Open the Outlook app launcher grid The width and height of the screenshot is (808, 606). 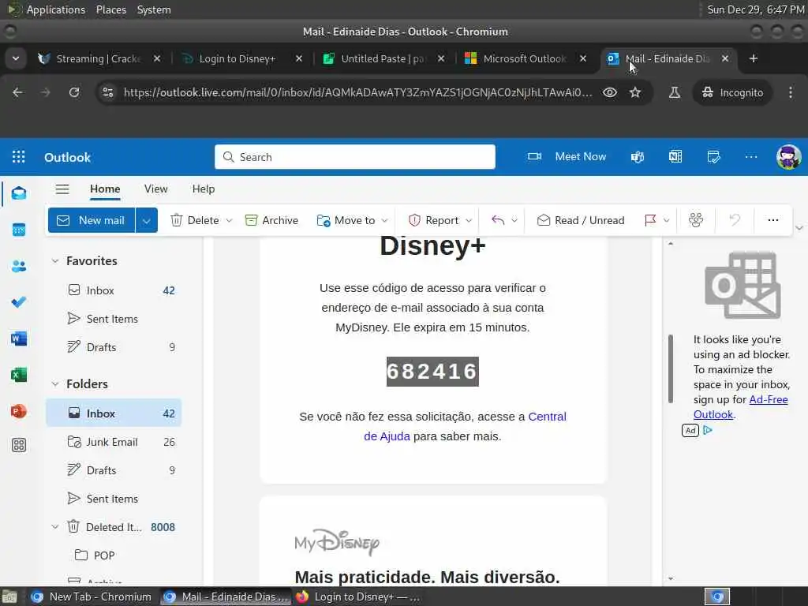click(x=19, y=157)
